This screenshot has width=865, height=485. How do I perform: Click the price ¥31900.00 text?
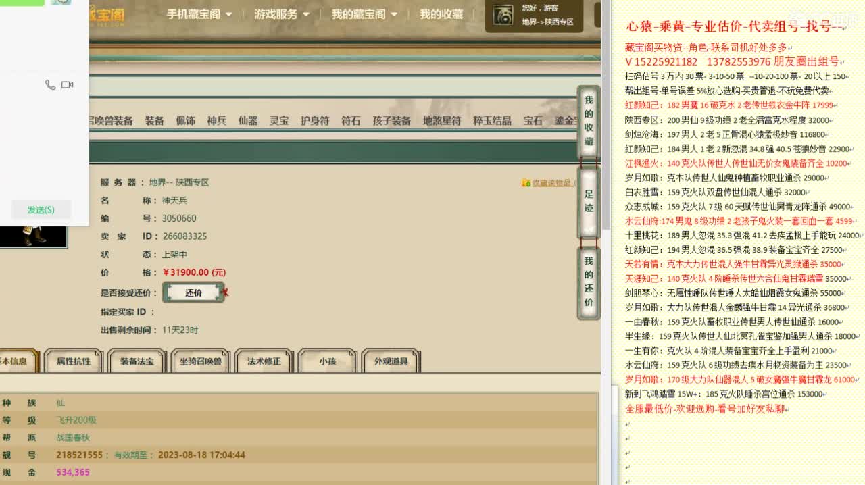click(x=194, y=272)
